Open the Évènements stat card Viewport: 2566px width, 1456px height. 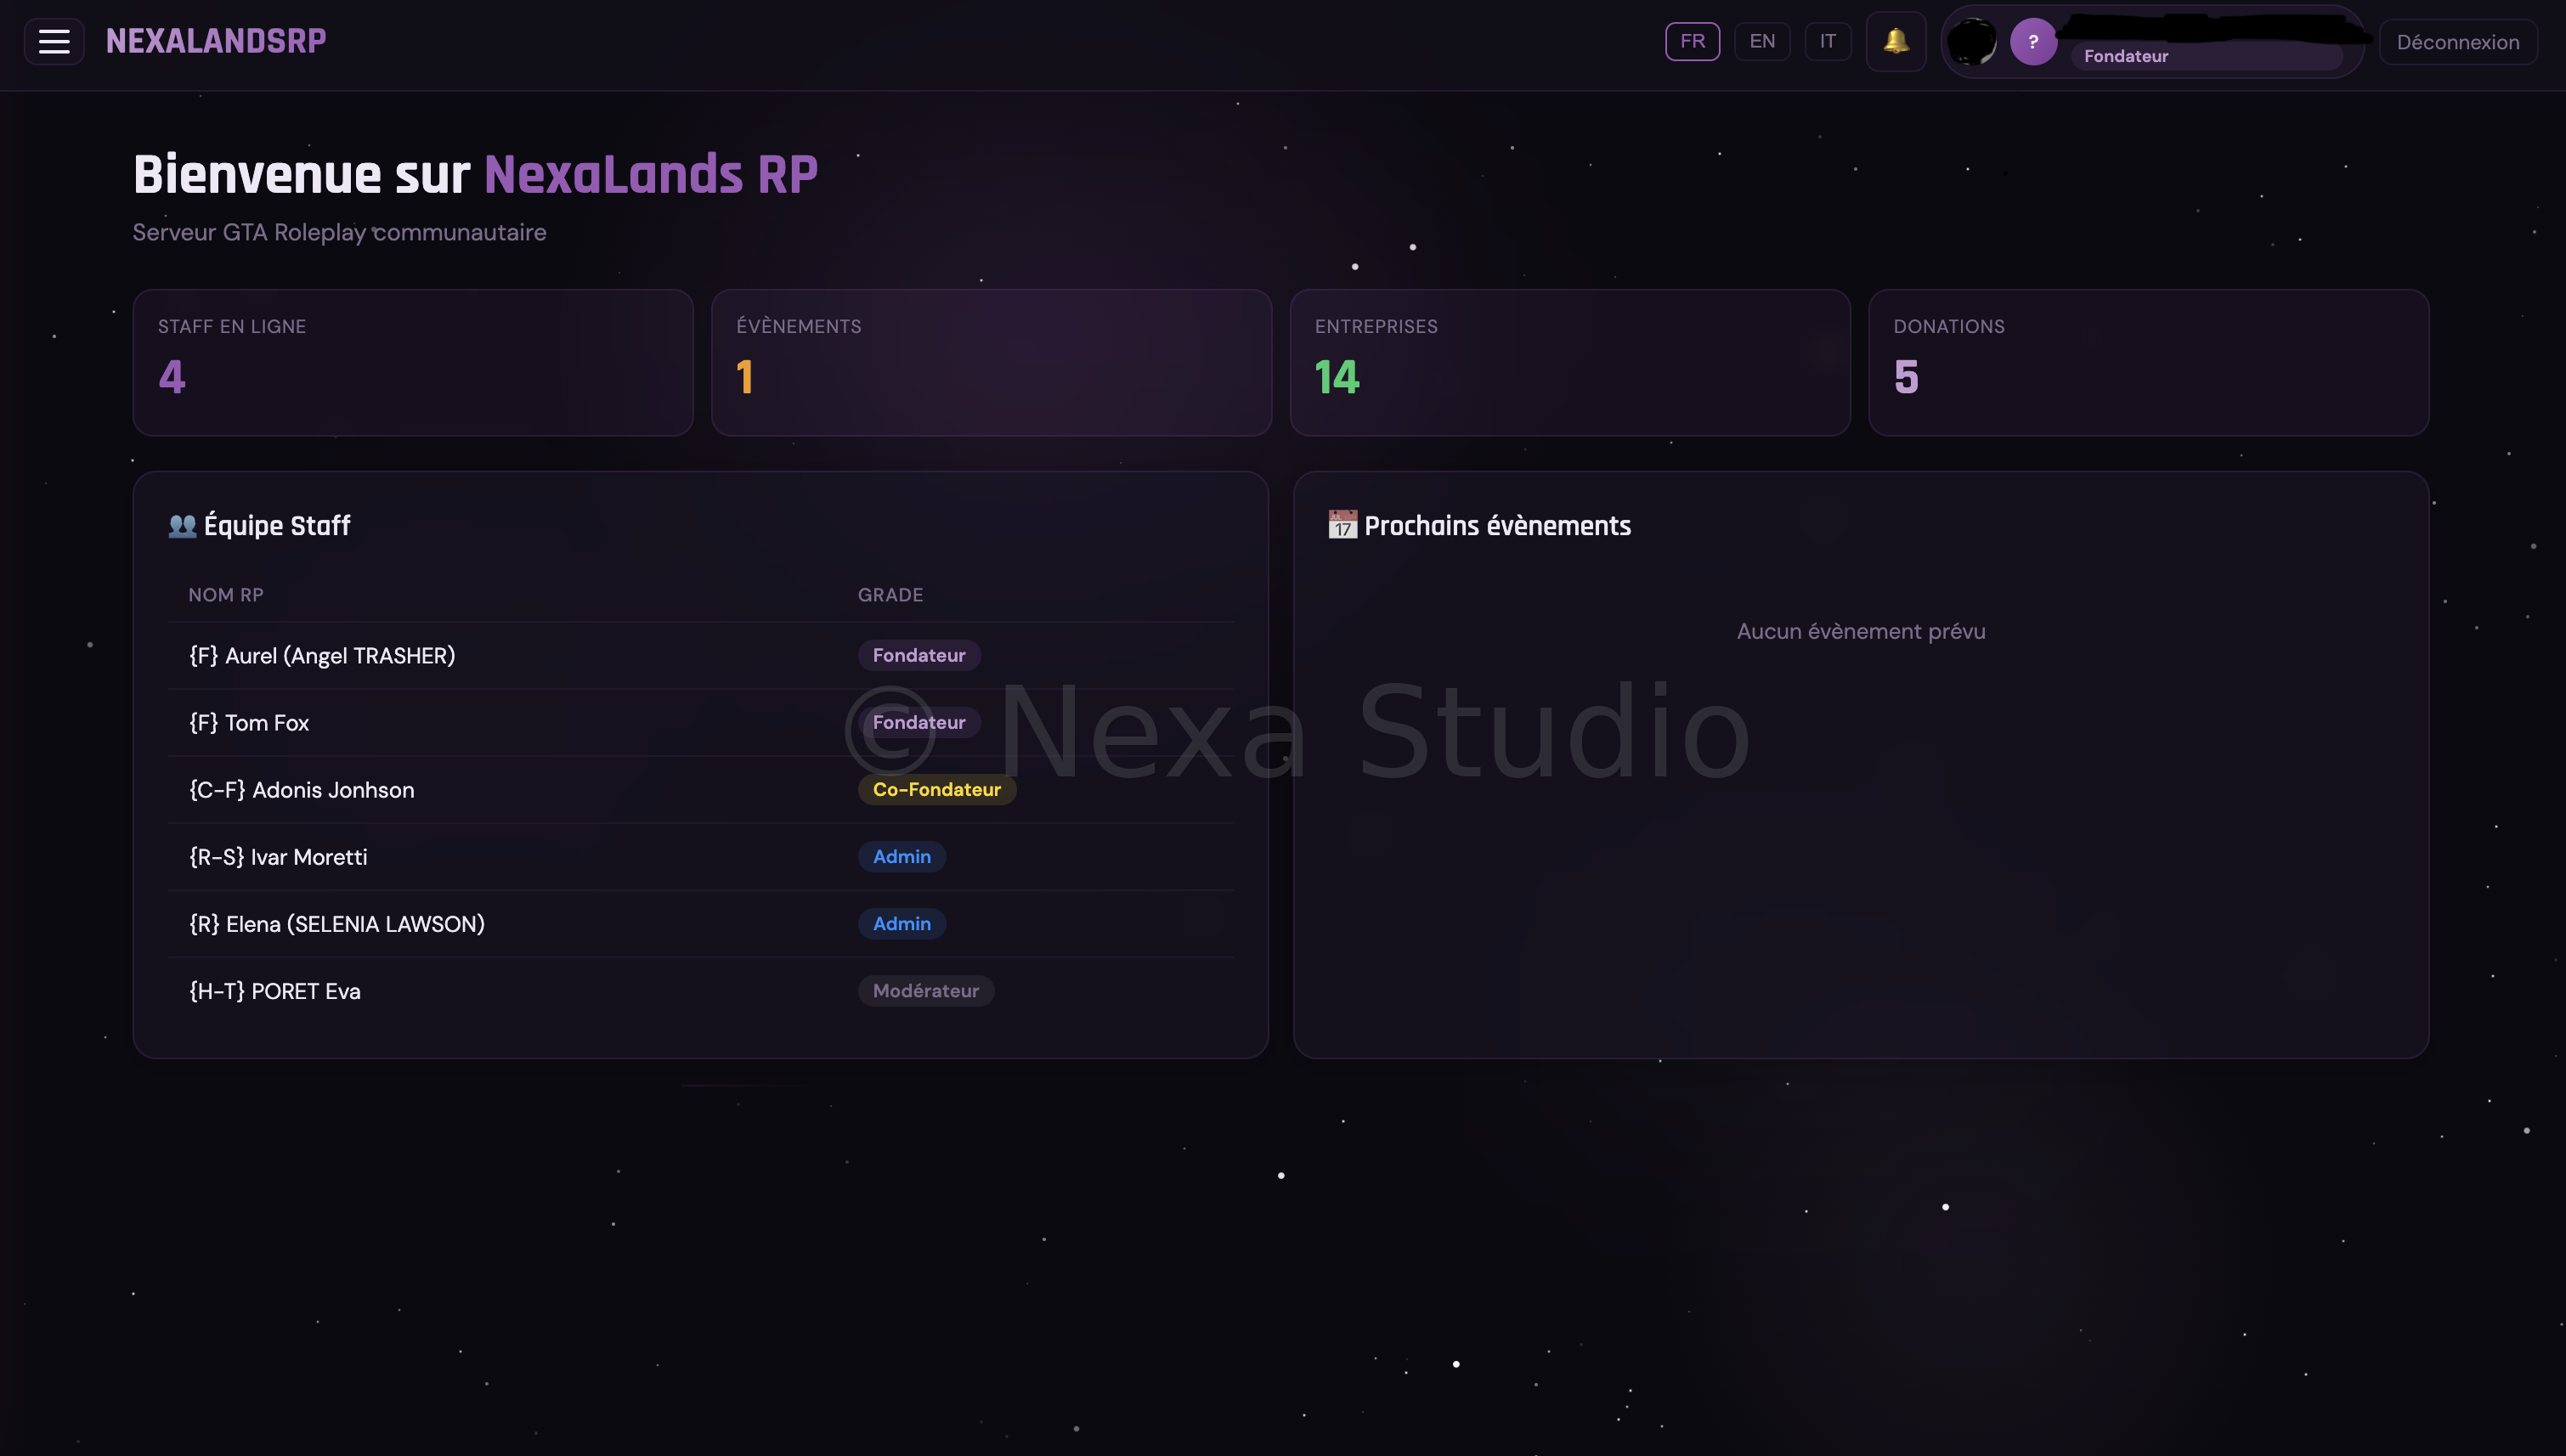[991, 362]
